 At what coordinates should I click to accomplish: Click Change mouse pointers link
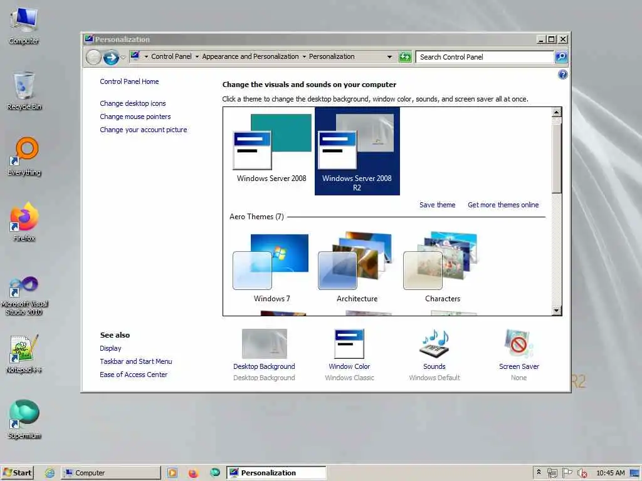pyautogui.click(x=135, y=116)
